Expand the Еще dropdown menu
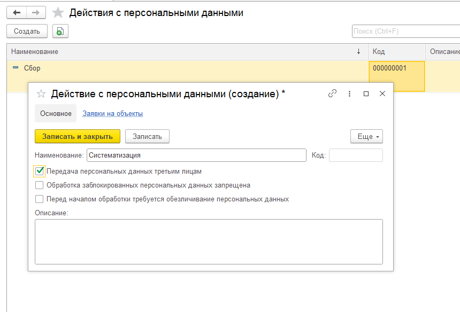Screen dimensions: 460x312 [x=366, y=137]
